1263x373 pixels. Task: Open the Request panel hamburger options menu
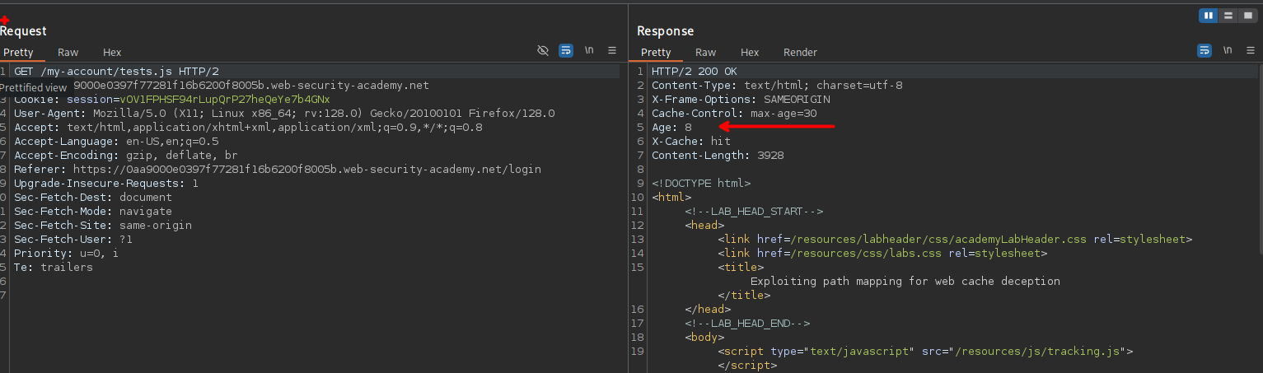(x=612, y=50)
